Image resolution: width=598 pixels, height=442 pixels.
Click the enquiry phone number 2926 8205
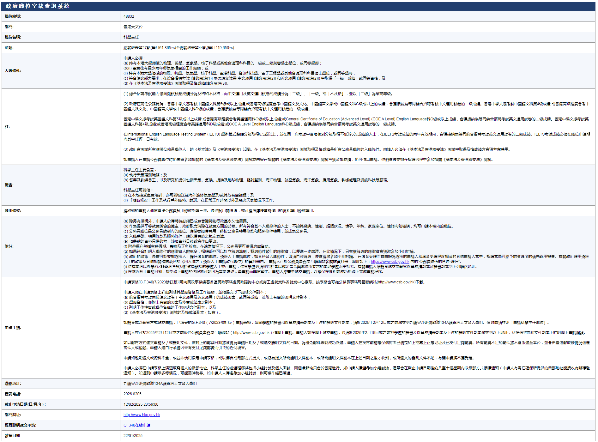tap(132, 394)
